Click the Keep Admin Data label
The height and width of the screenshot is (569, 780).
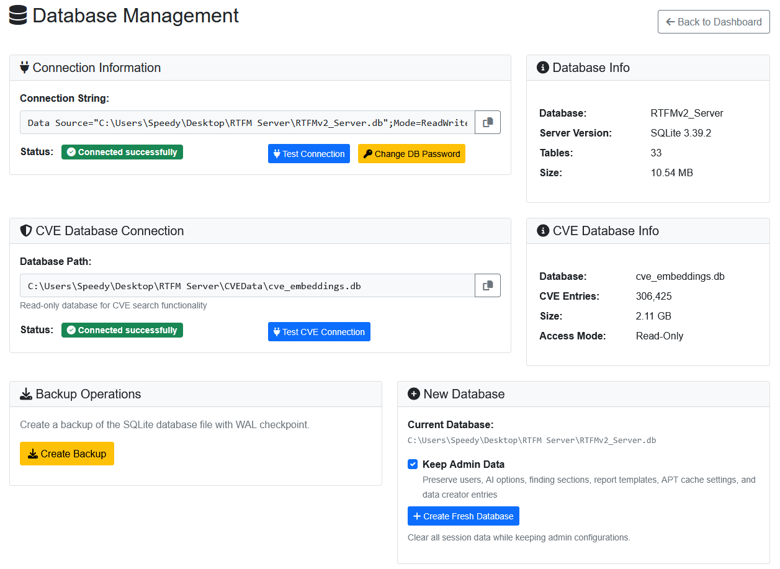pos(463,464)
